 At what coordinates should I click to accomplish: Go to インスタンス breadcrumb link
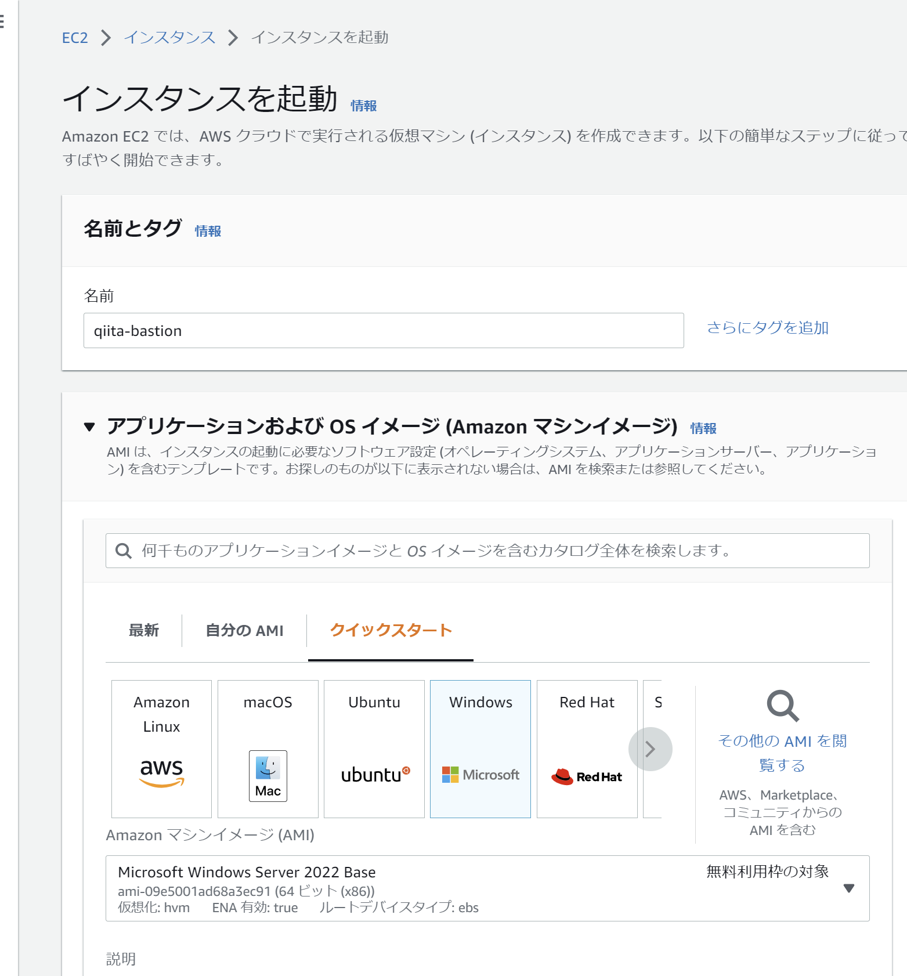[x=169, y=38]
